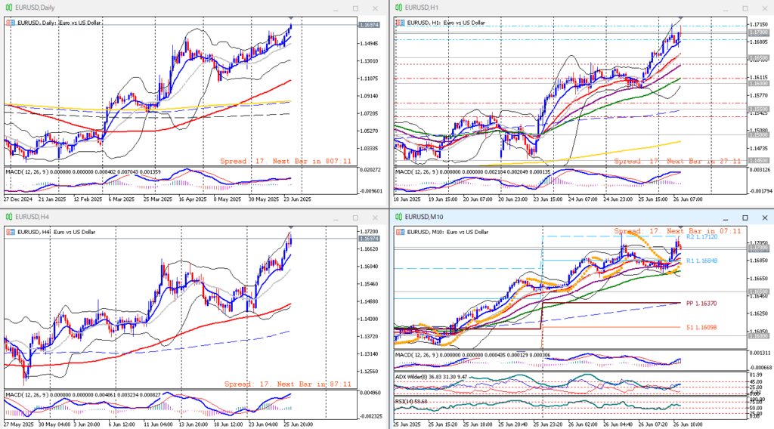Maximize the EURUSD,Daily chart window
The width and height of the screenshot is (774, 429).
click(355, 8)
